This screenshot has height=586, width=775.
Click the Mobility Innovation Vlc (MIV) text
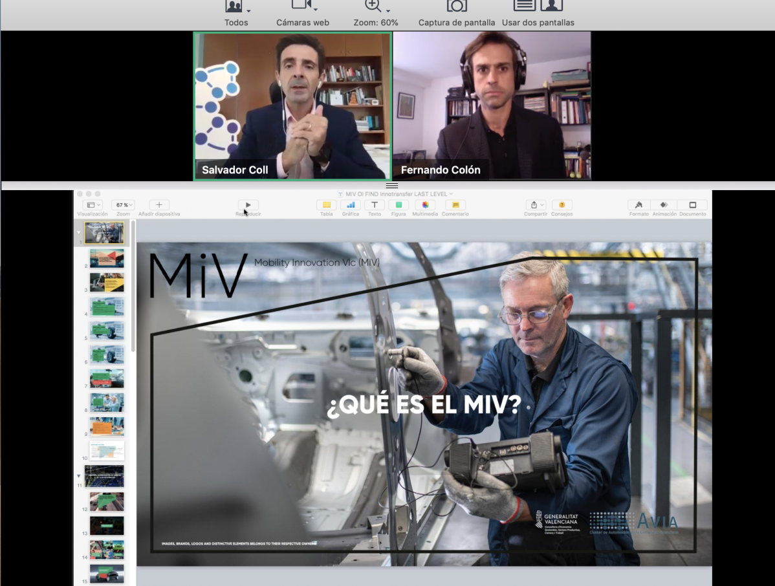(x=317, y=263)
